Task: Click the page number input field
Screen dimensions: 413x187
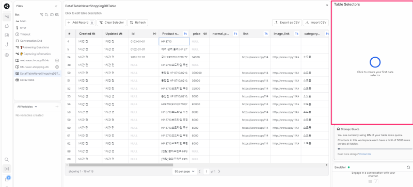Action: tap(206, 172)
